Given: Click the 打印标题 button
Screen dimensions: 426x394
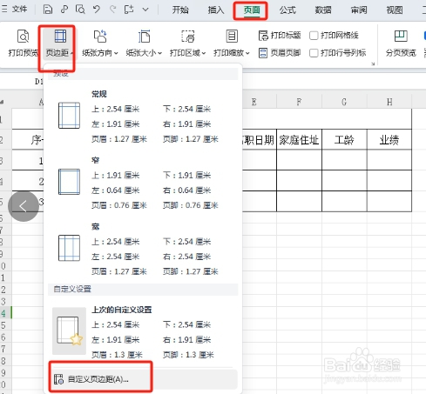Looking at the screenshot, I should pos(280,36).
